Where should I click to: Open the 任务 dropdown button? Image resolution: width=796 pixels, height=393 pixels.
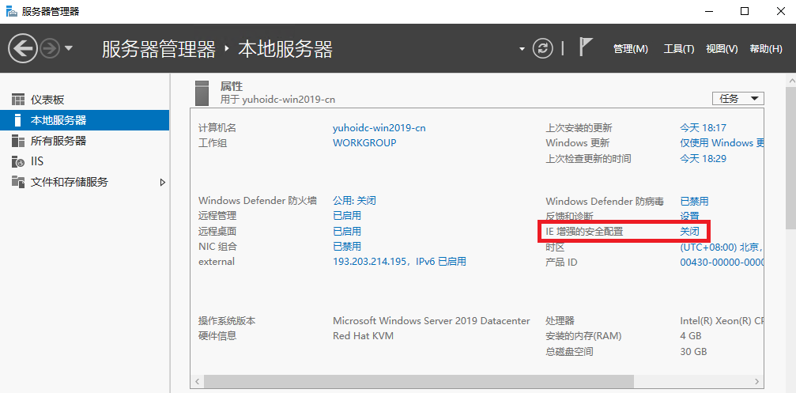(738, 98)
